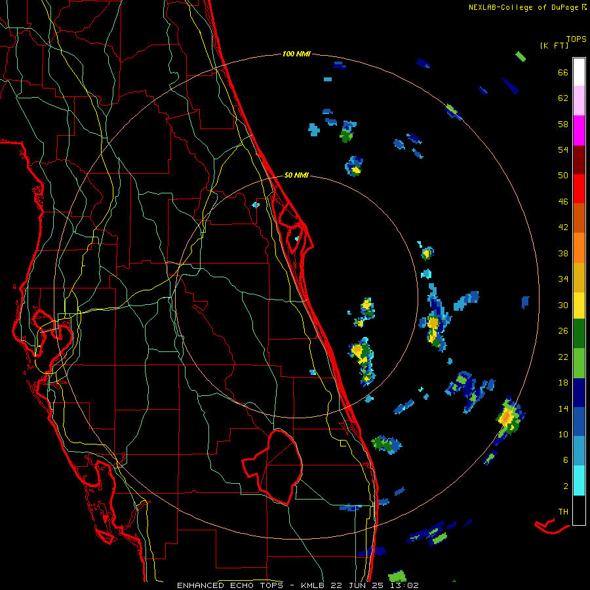Click the light pink legend swatch

click(579, 101)
